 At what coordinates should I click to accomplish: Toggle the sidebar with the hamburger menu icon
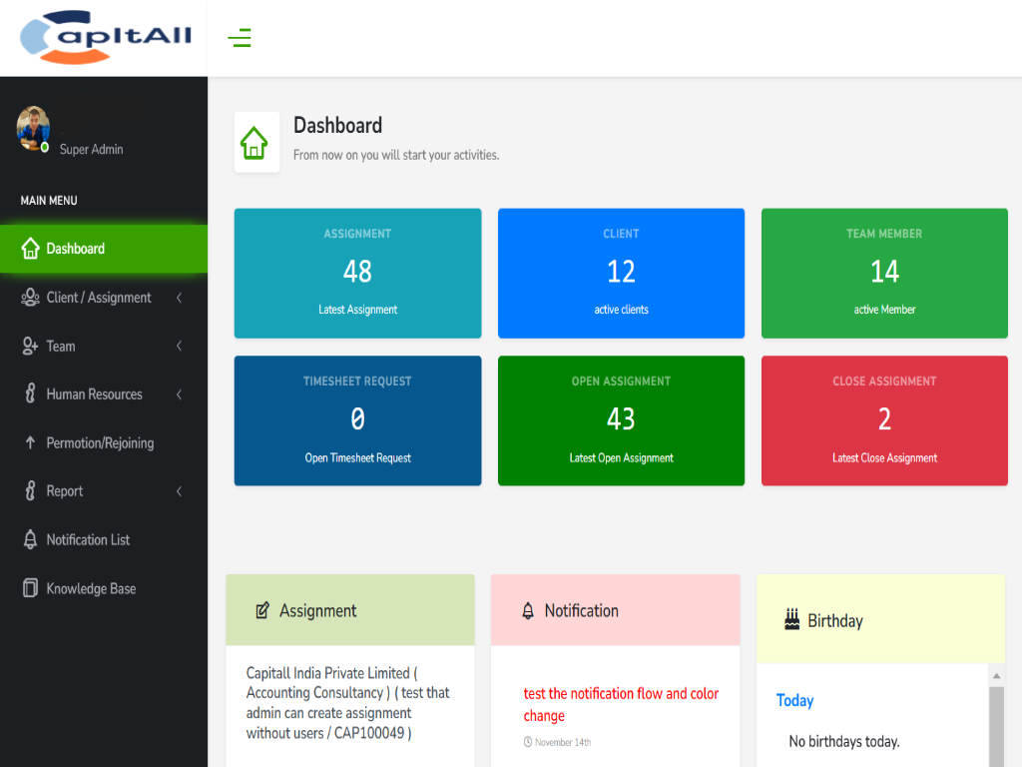tap(240, 39)
